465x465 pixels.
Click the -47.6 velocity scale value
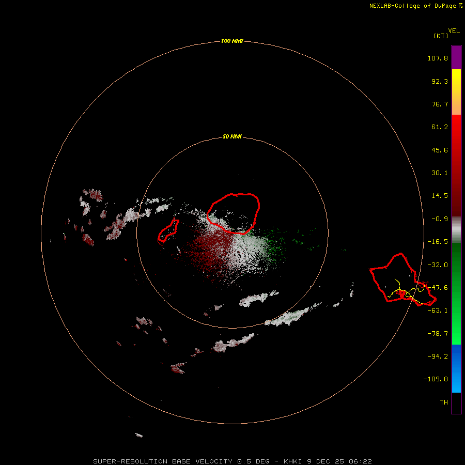438,288
